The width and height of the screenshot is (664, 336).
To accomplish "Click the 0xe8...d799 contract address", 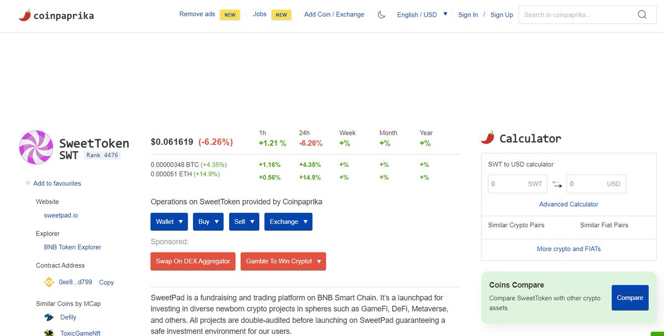I will tap(75, 282).
